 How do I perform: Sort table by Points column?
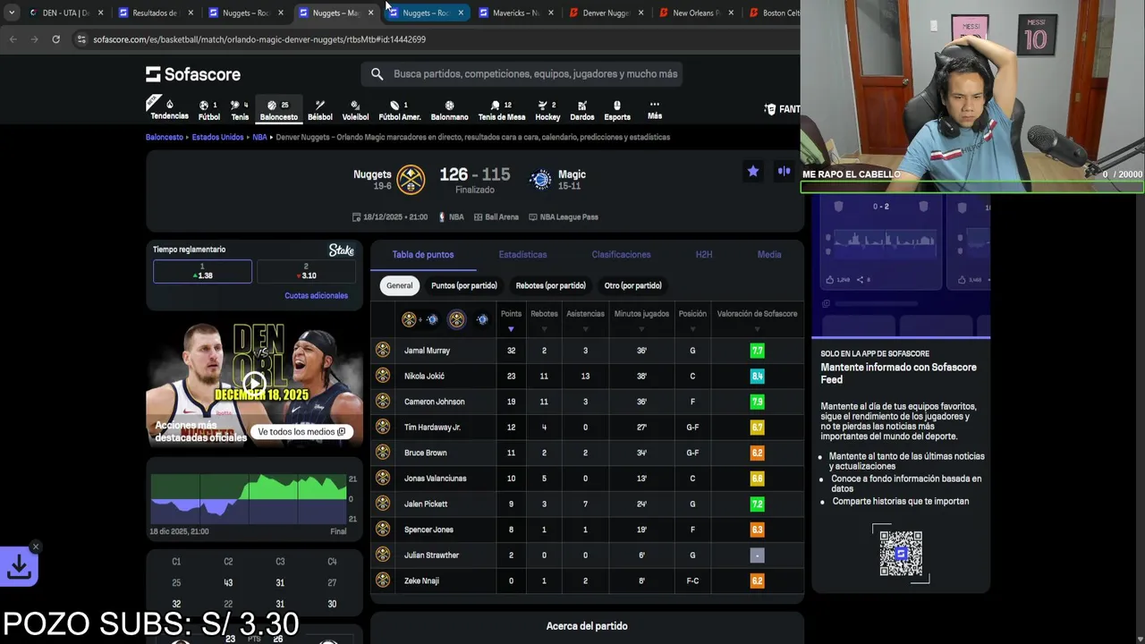tap(511, 319)
